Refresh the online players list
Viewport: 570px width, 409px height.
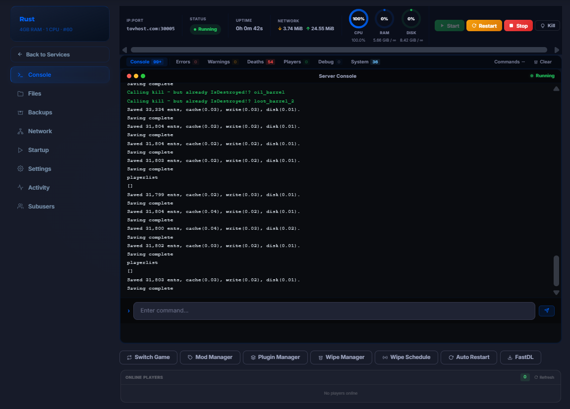pyautogui.click(x=544, y=377)
